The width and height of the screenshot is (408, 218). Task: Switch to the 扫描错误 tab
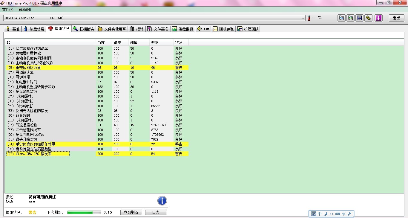(x=84, y=29)
